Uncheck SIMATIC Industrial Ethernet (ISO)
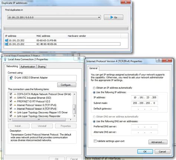176x160 pixels. coord(11,97)
